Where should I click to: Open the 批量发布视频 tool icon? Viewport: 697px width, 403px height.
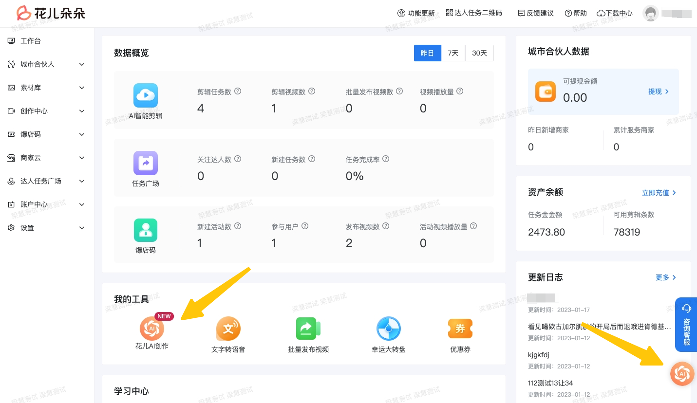click(308, 329)
